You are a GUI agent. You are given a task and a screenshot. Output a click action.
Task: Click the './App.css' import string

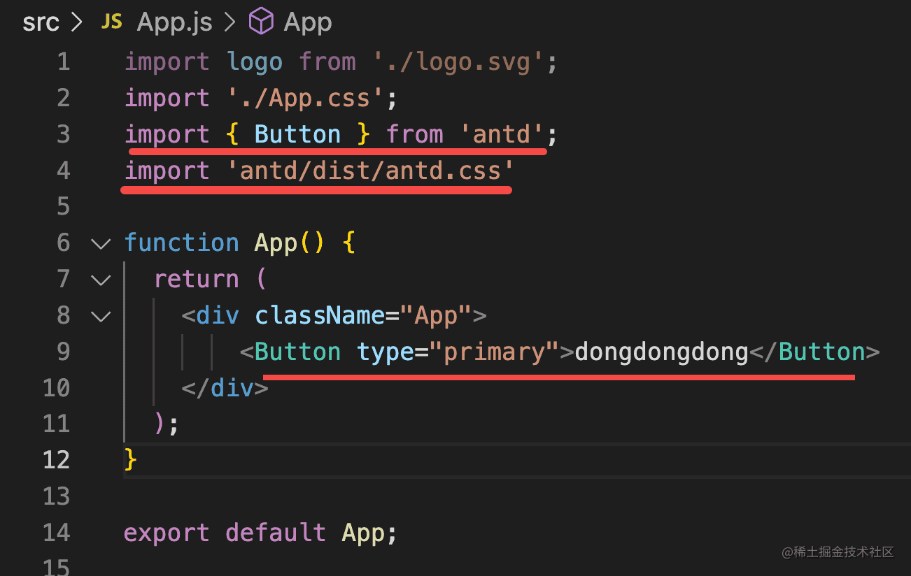point(306,98)
